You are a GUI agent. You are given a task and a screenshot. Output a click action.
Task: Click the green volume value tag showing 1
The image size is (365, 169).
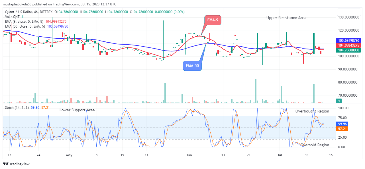(339, 101)
